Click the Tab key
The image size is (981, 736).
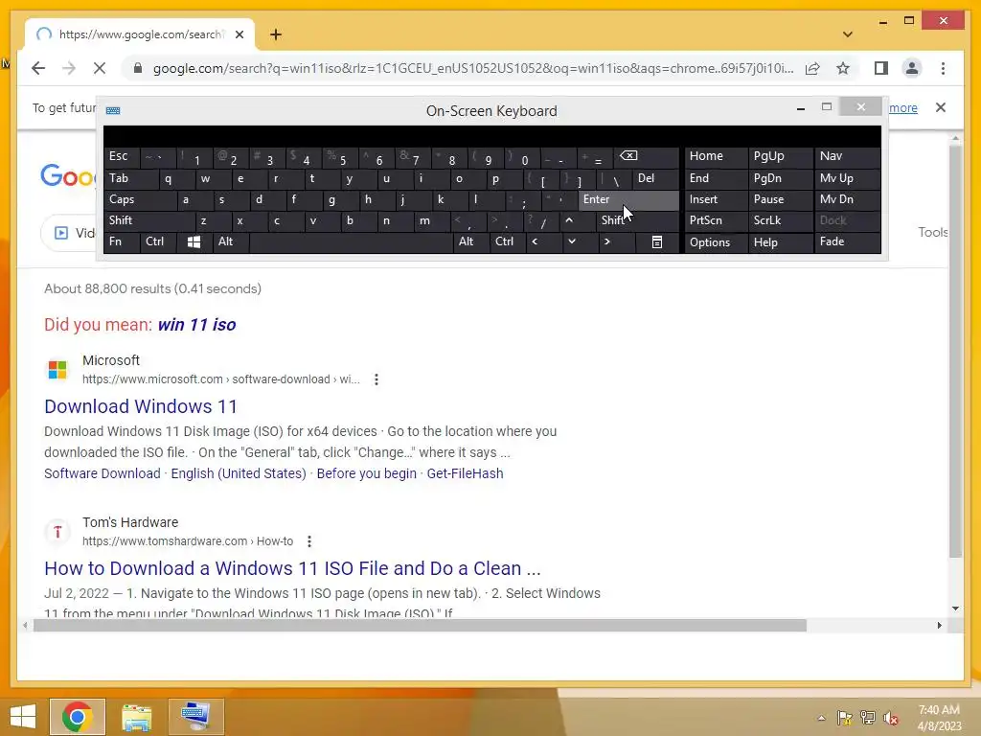point(130,178)
